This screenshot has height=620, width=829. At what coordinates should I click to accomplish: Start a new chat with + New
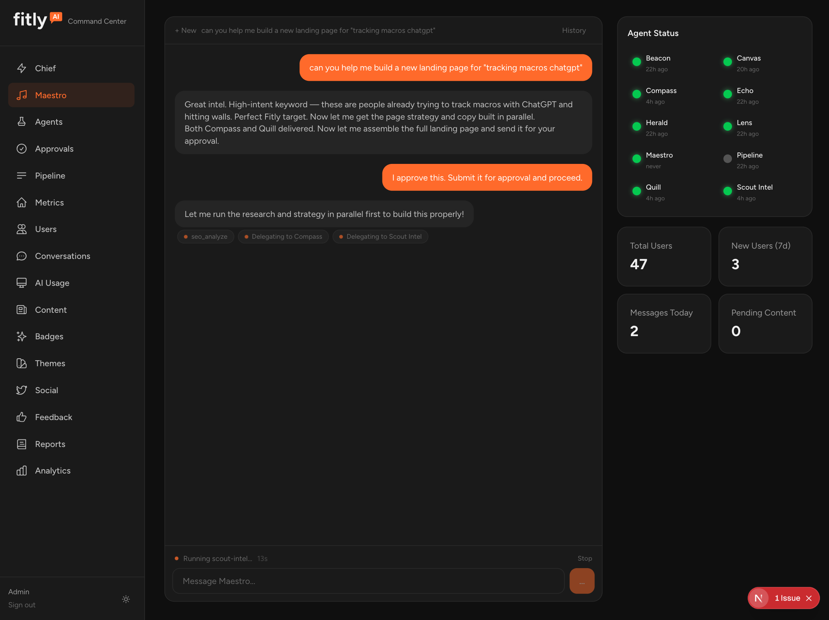coord(185,30)
